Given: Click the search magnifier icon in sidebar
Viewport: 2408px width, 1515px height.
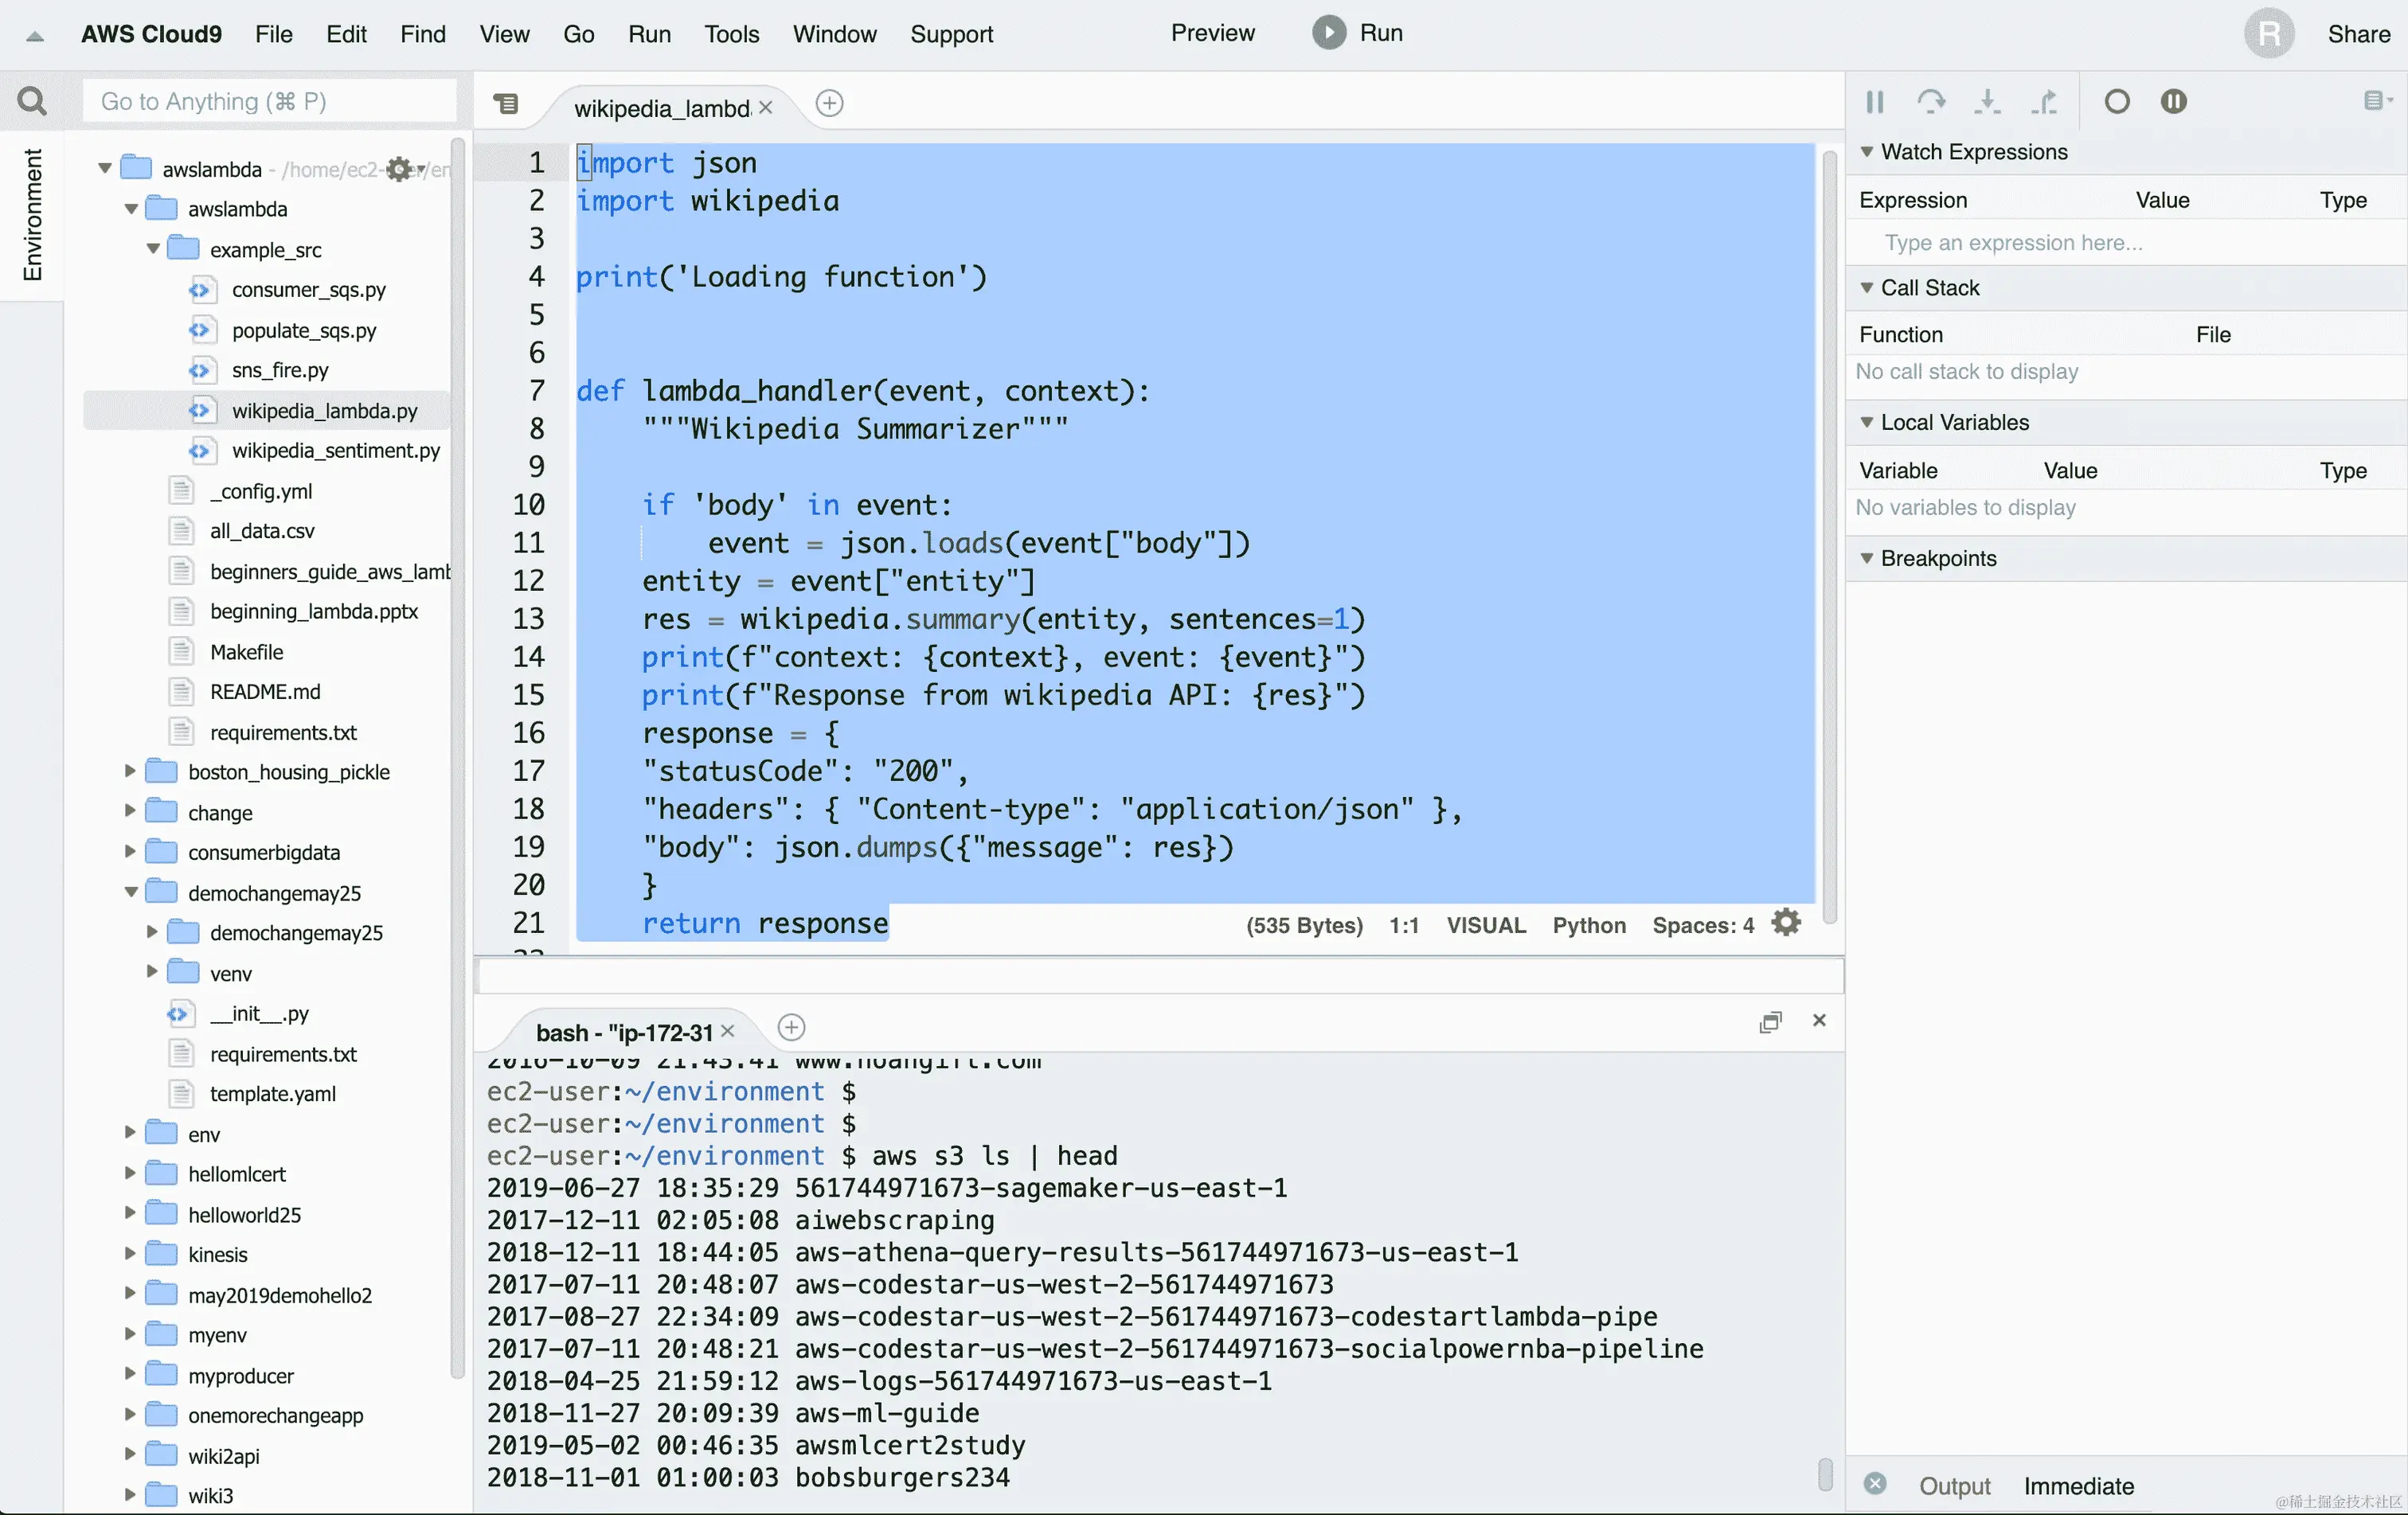Looking at the screenshot, I should [x=32, y=101].
